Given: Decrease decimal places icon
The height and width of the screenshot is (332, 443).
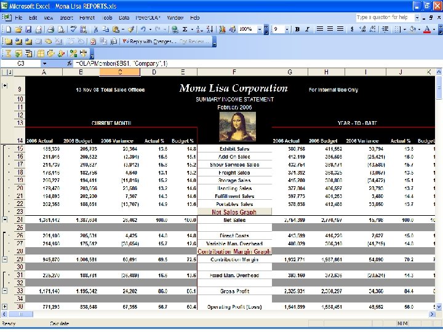Looking at the screenshot, I should click(373, 29).
